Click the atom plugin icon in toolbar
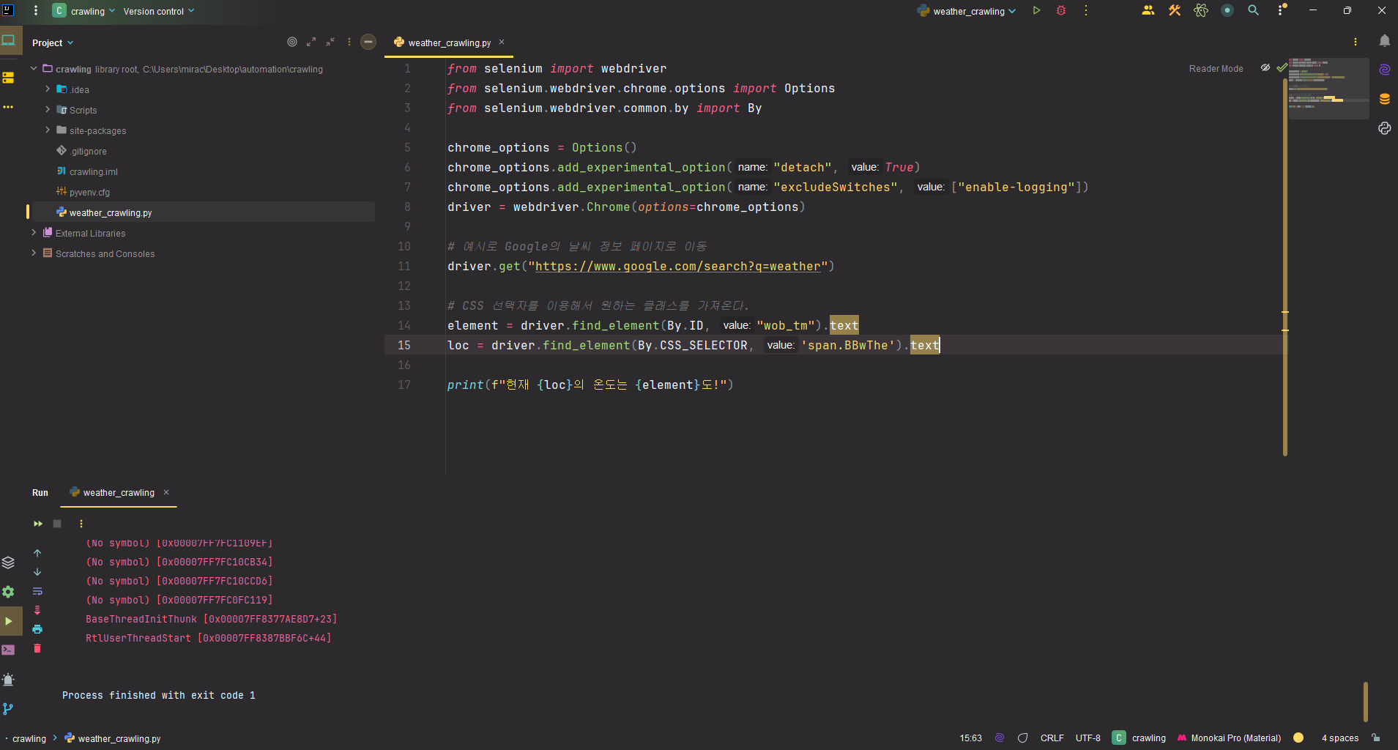Viewport: 1398px width, 750px height. point(1201,10)
